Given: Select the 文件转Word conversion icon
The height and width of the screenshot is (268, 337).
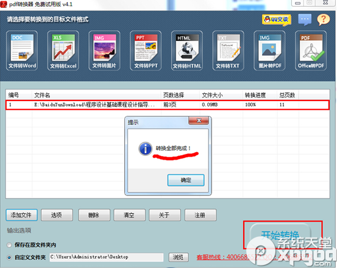Looking at the screenshot, I should tap(22, 51).
